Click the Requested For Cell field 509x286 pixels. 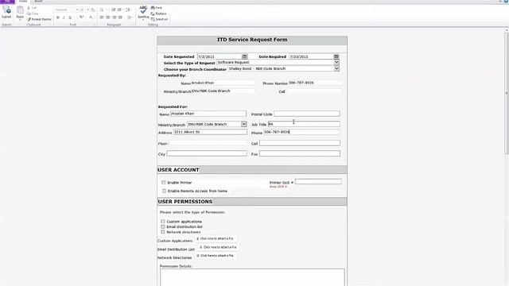point(300,143)
